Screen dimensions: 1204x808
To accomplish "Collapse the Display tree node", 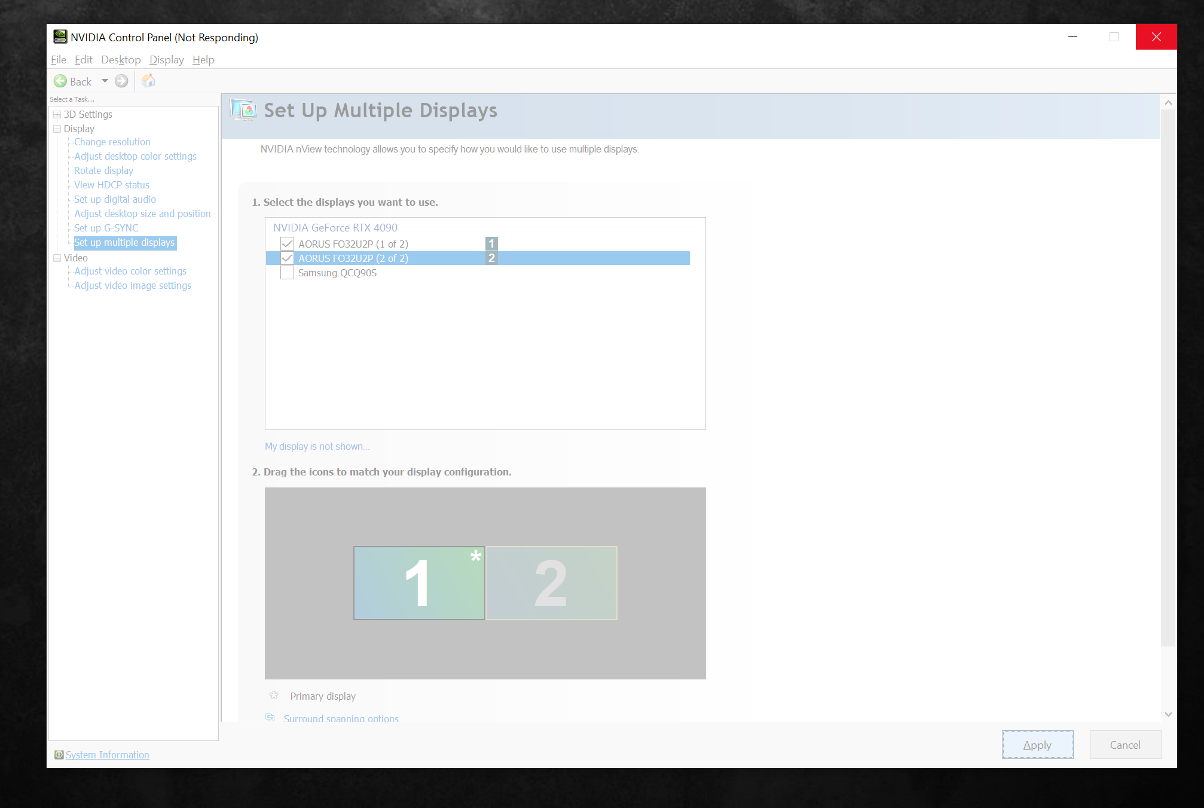I will [57, 129].
